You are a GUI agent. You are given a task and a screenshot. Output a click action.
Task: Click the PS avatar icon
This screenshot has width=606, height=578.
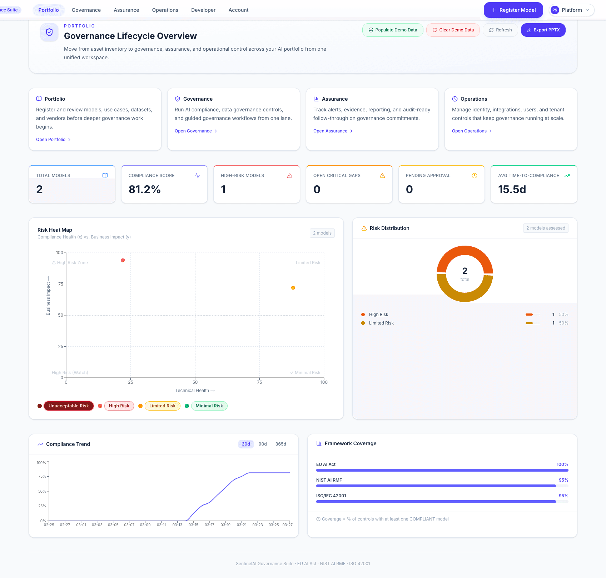coord(555,10)
